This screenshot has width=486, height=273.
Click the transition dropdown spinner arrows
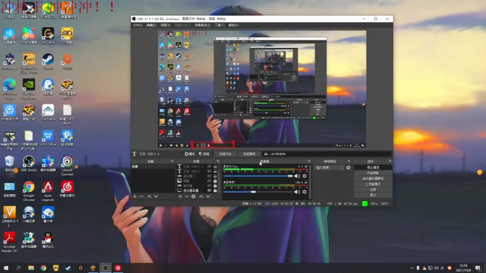(x=342, y=167)
